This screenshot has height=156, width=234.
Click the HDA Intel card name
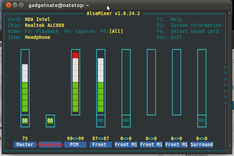(38, 19)
